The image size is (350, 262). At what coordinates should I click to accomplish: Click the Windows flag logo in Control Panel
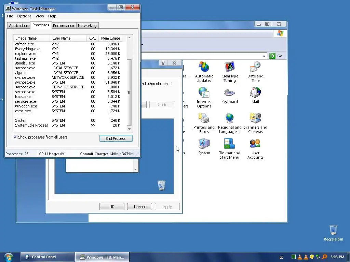(280, 33)
